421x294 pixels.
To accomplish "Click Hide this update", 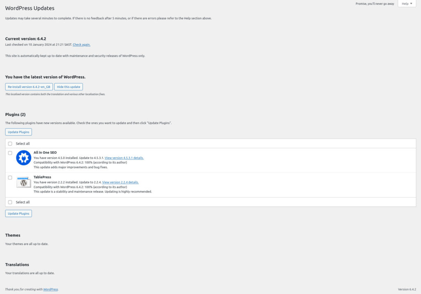I will coord(68,87).
